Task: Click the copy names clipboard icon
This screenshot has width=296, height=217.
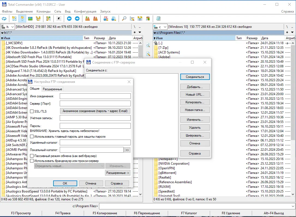Action: [x=148, y=19]
